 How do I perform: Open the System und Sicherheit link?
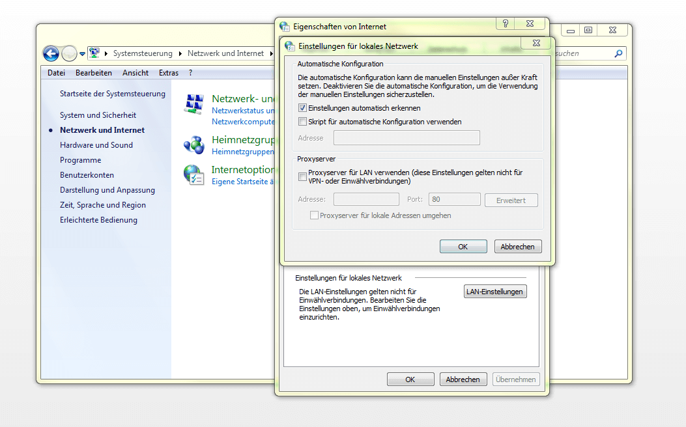point(98,115)
